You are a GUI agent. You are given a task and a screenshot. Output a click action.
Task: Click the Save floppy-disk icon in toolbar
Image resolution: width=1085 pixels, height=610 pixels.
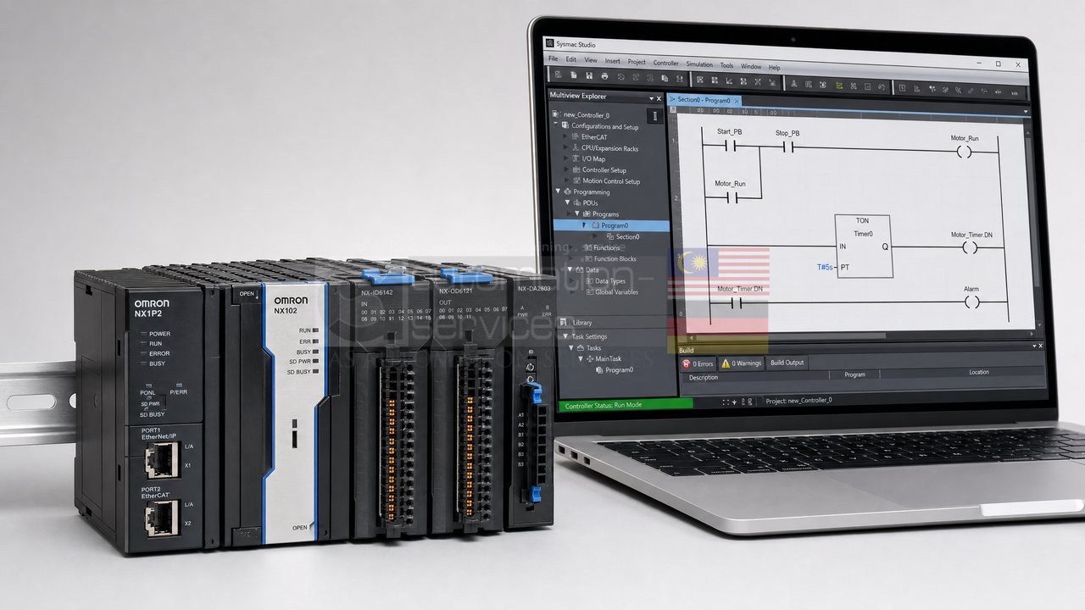pos(589,76)
